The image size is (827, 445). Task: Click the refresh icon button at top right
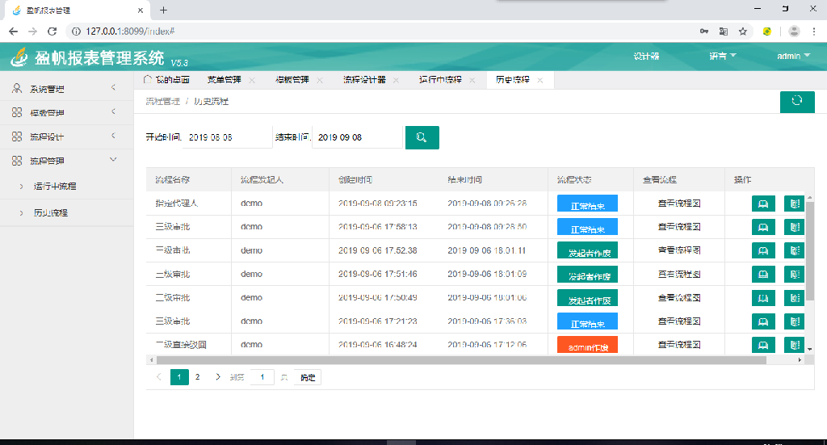click(x=796, y=102)
